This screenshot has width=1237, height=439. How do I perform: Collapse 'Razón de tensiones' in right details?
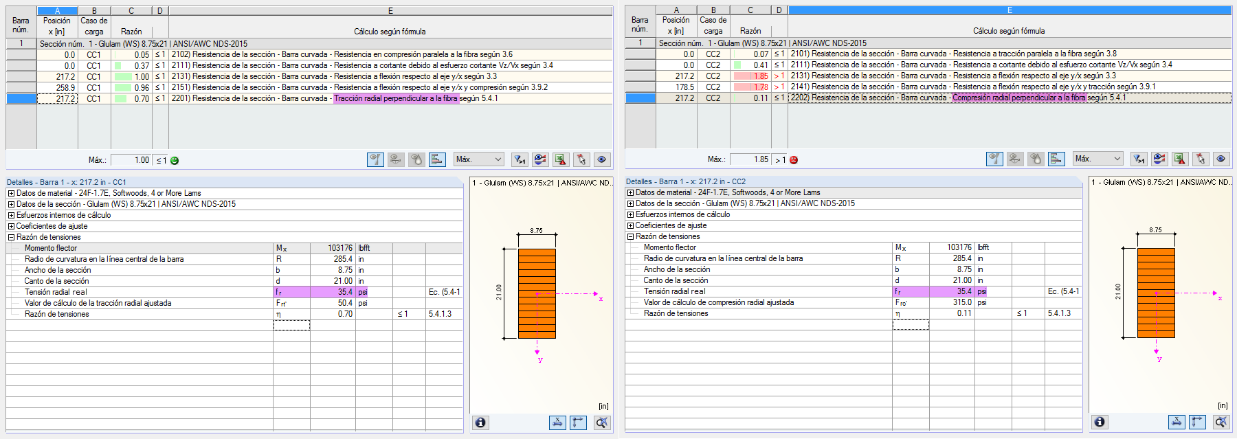click(630, 236)
